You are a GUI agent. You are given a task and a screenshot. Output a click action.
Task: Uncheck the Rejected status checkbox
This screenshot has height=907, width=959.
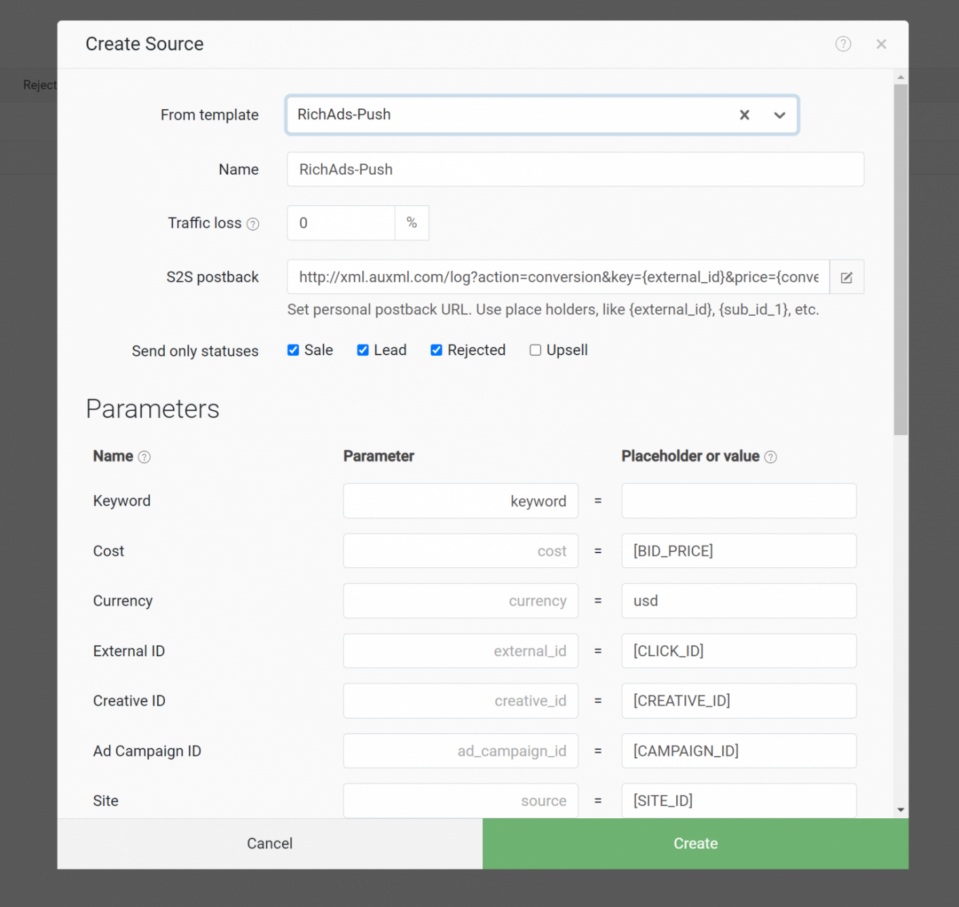click(x=436, y=350)
